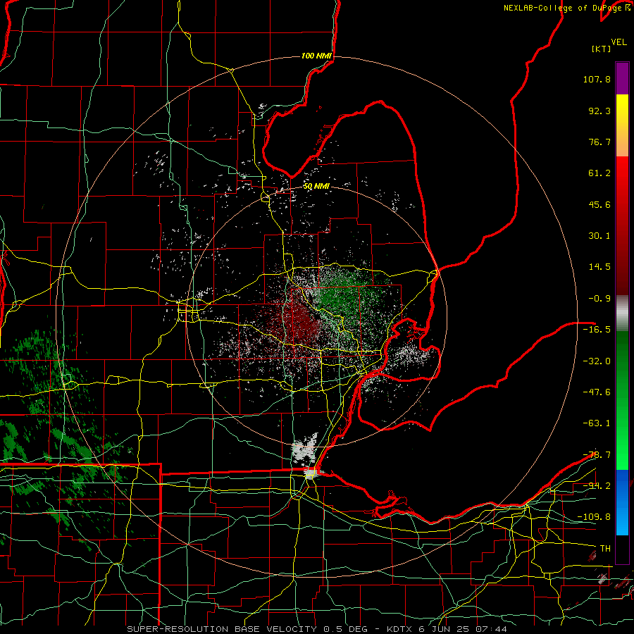Click the 50 NMI range ring label
The height and width of the screenshot is (634, 634).
316,187
